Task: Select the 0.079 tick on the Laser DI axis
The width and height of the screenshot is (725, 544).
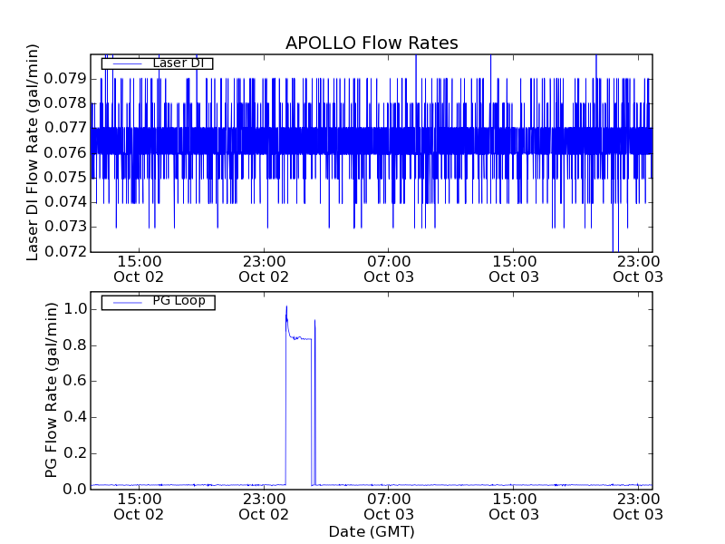Action: pyautogui.click(x=65, y=79)
